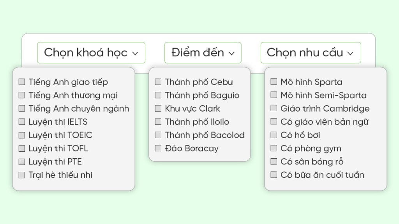Image resolution: width=399 pixels, height=224 pixels.
Task: Enable Tiếng Anh chuyên ngành filter
Action: [22, 108]
